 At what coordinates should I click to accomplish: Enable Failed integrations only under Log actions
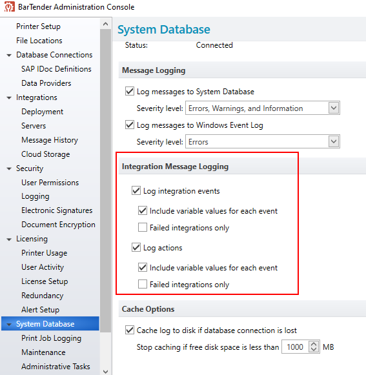click(143, 284)
